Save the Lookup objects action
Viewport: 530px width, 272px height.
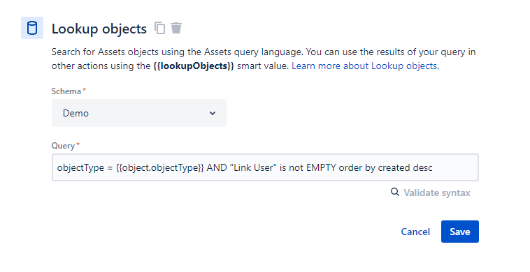(459, 232)
